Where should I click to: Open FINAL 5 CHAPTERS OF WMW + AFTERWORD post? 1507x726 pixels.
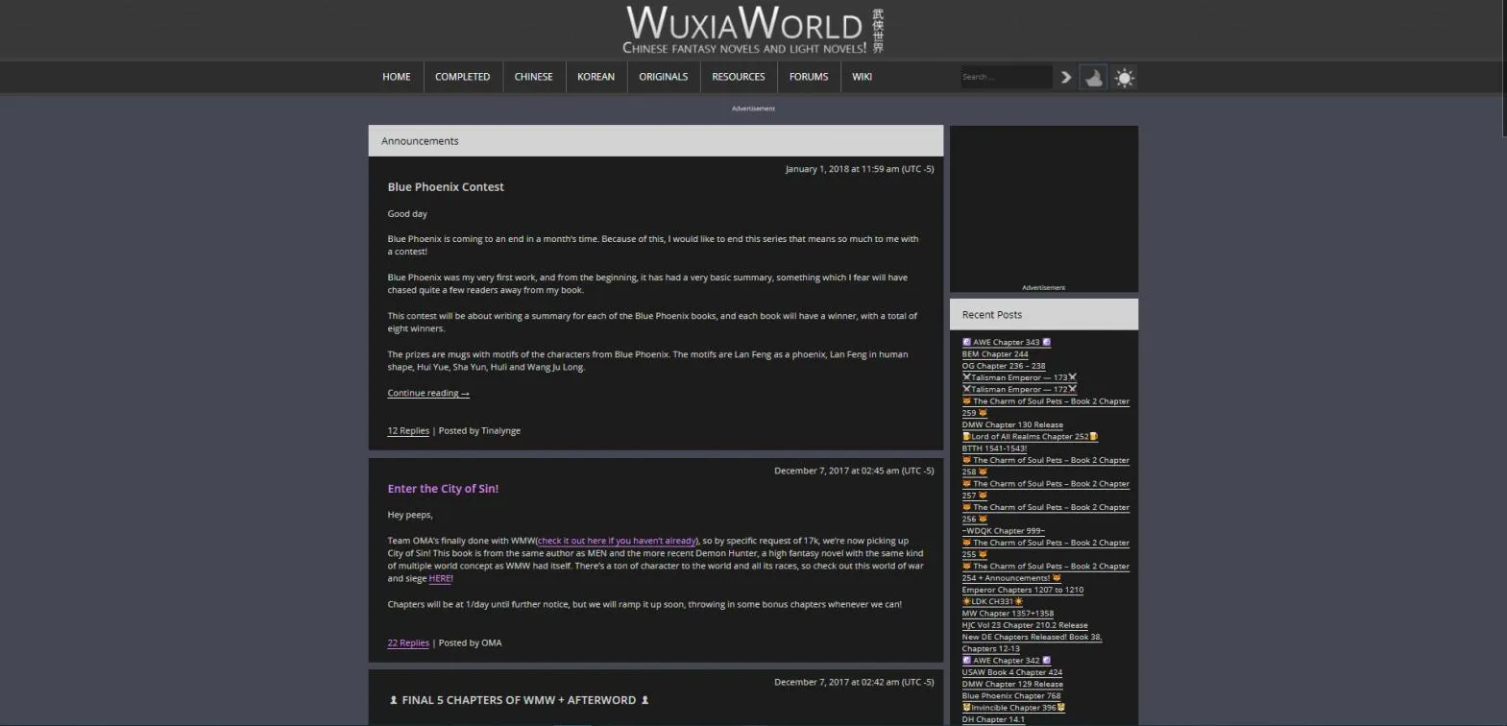click(519, 700)
